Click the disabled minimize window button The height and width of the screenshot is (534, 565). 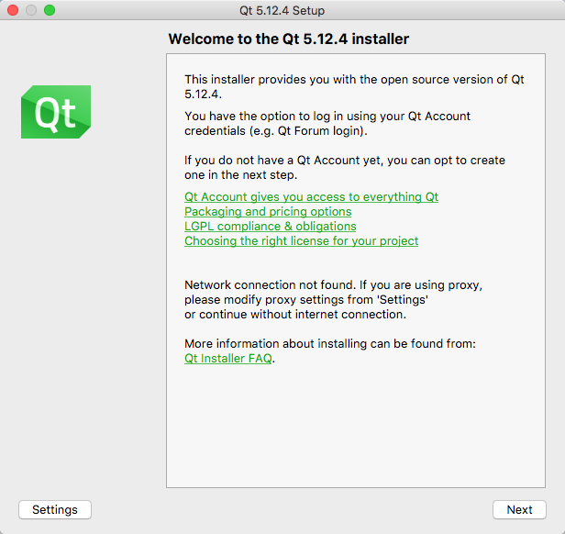pos(31,10)
